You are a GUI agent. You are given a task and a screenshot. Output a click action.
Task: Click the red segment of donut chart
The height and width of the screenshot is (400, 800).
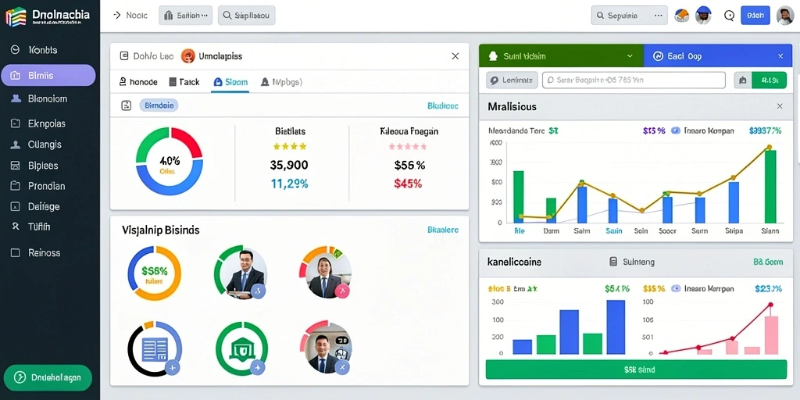coord(187,142)
